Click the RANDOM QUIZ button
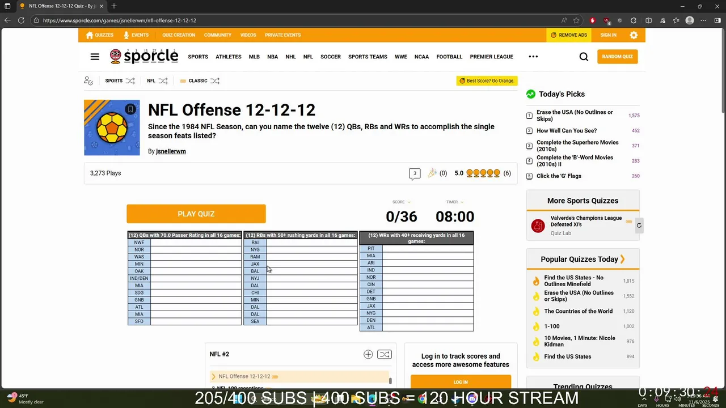The height and width of the screenshot is (408, 726). [618, 57]
